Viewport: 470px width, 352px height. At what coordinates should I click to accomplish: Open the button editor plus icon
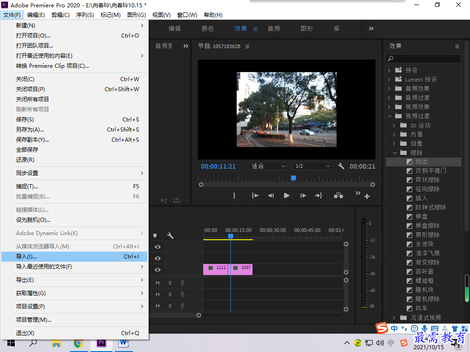pos(367,197)
